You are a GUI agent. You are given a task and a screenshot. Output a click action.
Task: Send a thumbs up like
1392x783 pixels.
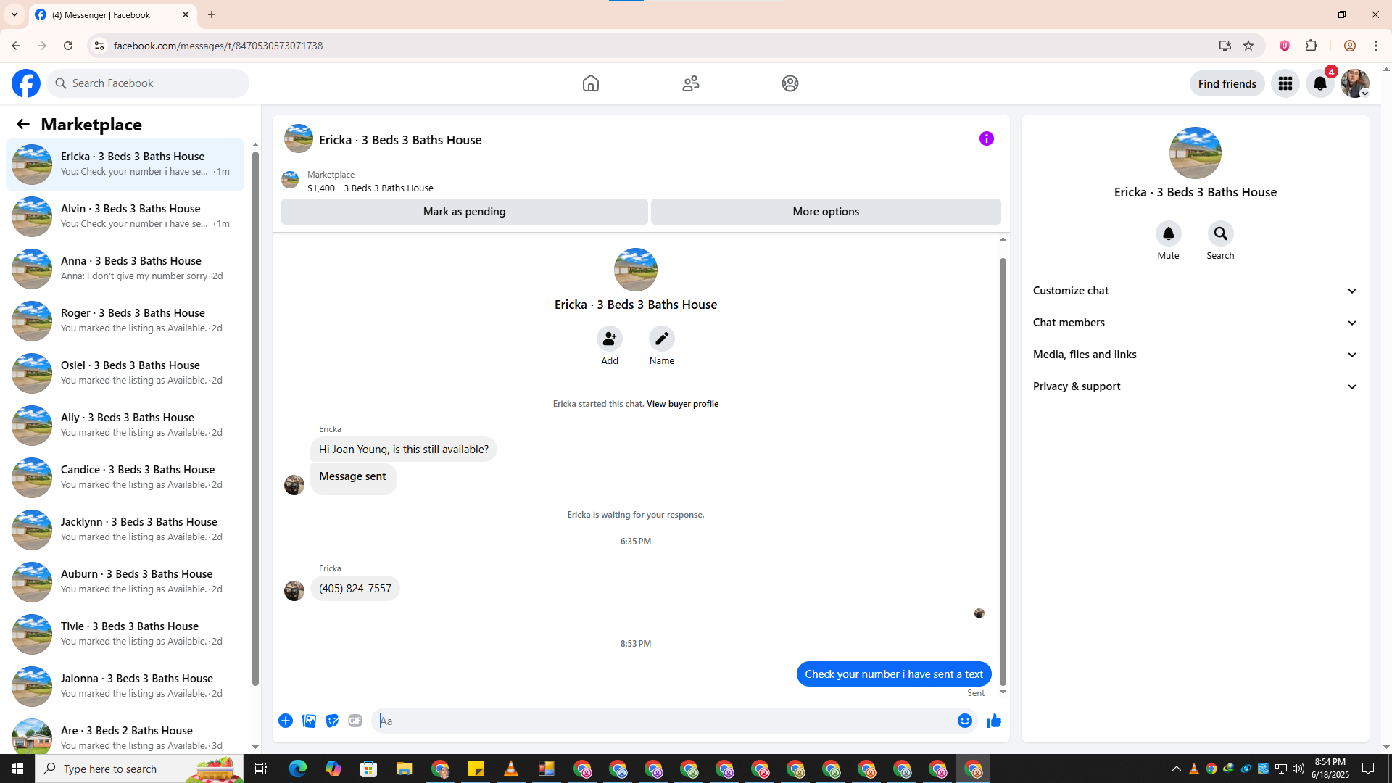click(x=994, y=721)
